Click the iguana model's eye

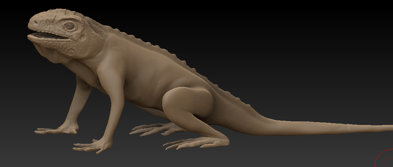[70, 26]
